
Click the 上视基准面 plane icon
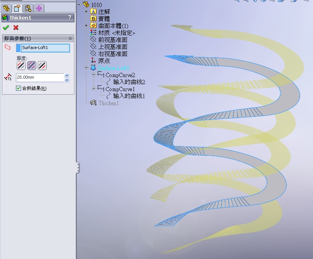pos(93,46)
